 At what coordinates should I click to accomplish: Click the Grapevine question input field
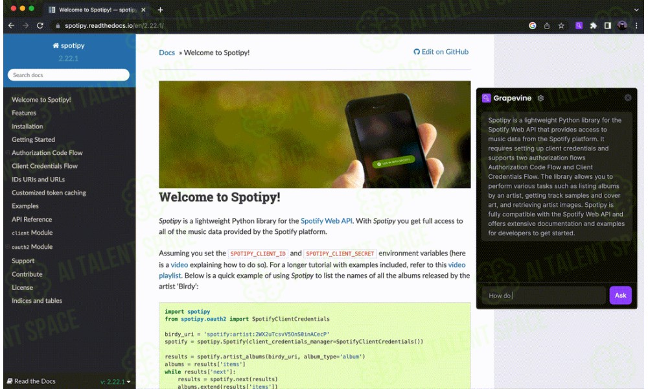pos(544,295)
